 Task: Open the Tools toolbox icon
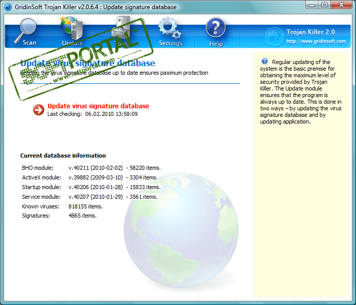(121, 28)
